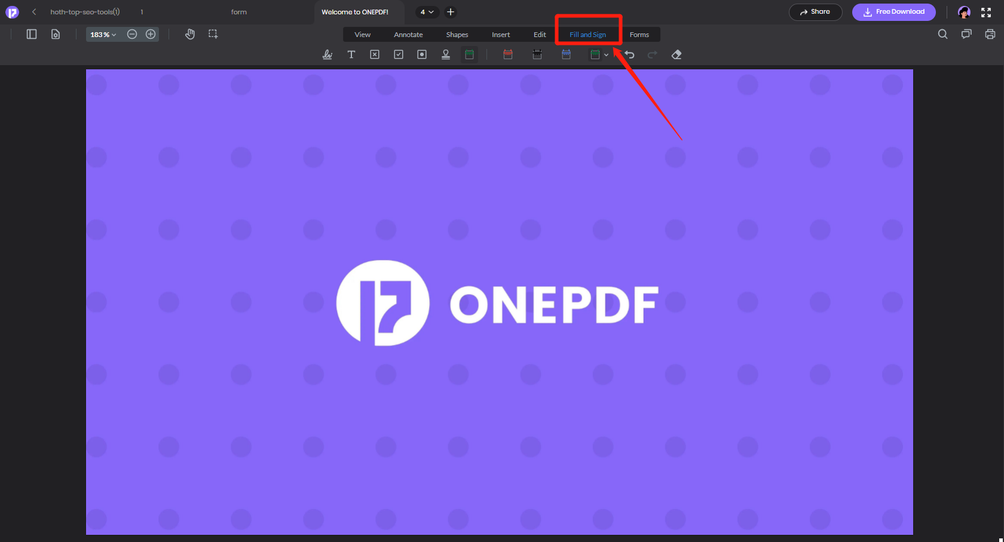Zoom in with the plus circle icon

pyautogui.click(x=151, y=34)
